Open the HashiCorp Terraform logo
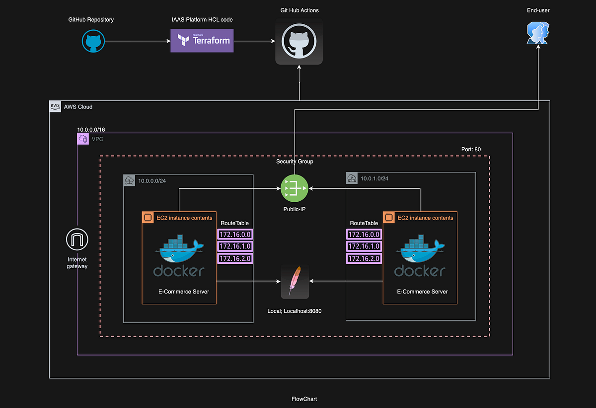The width and height of the screenshot is (596, 408). pyautogui.click(x=202, y=41)
